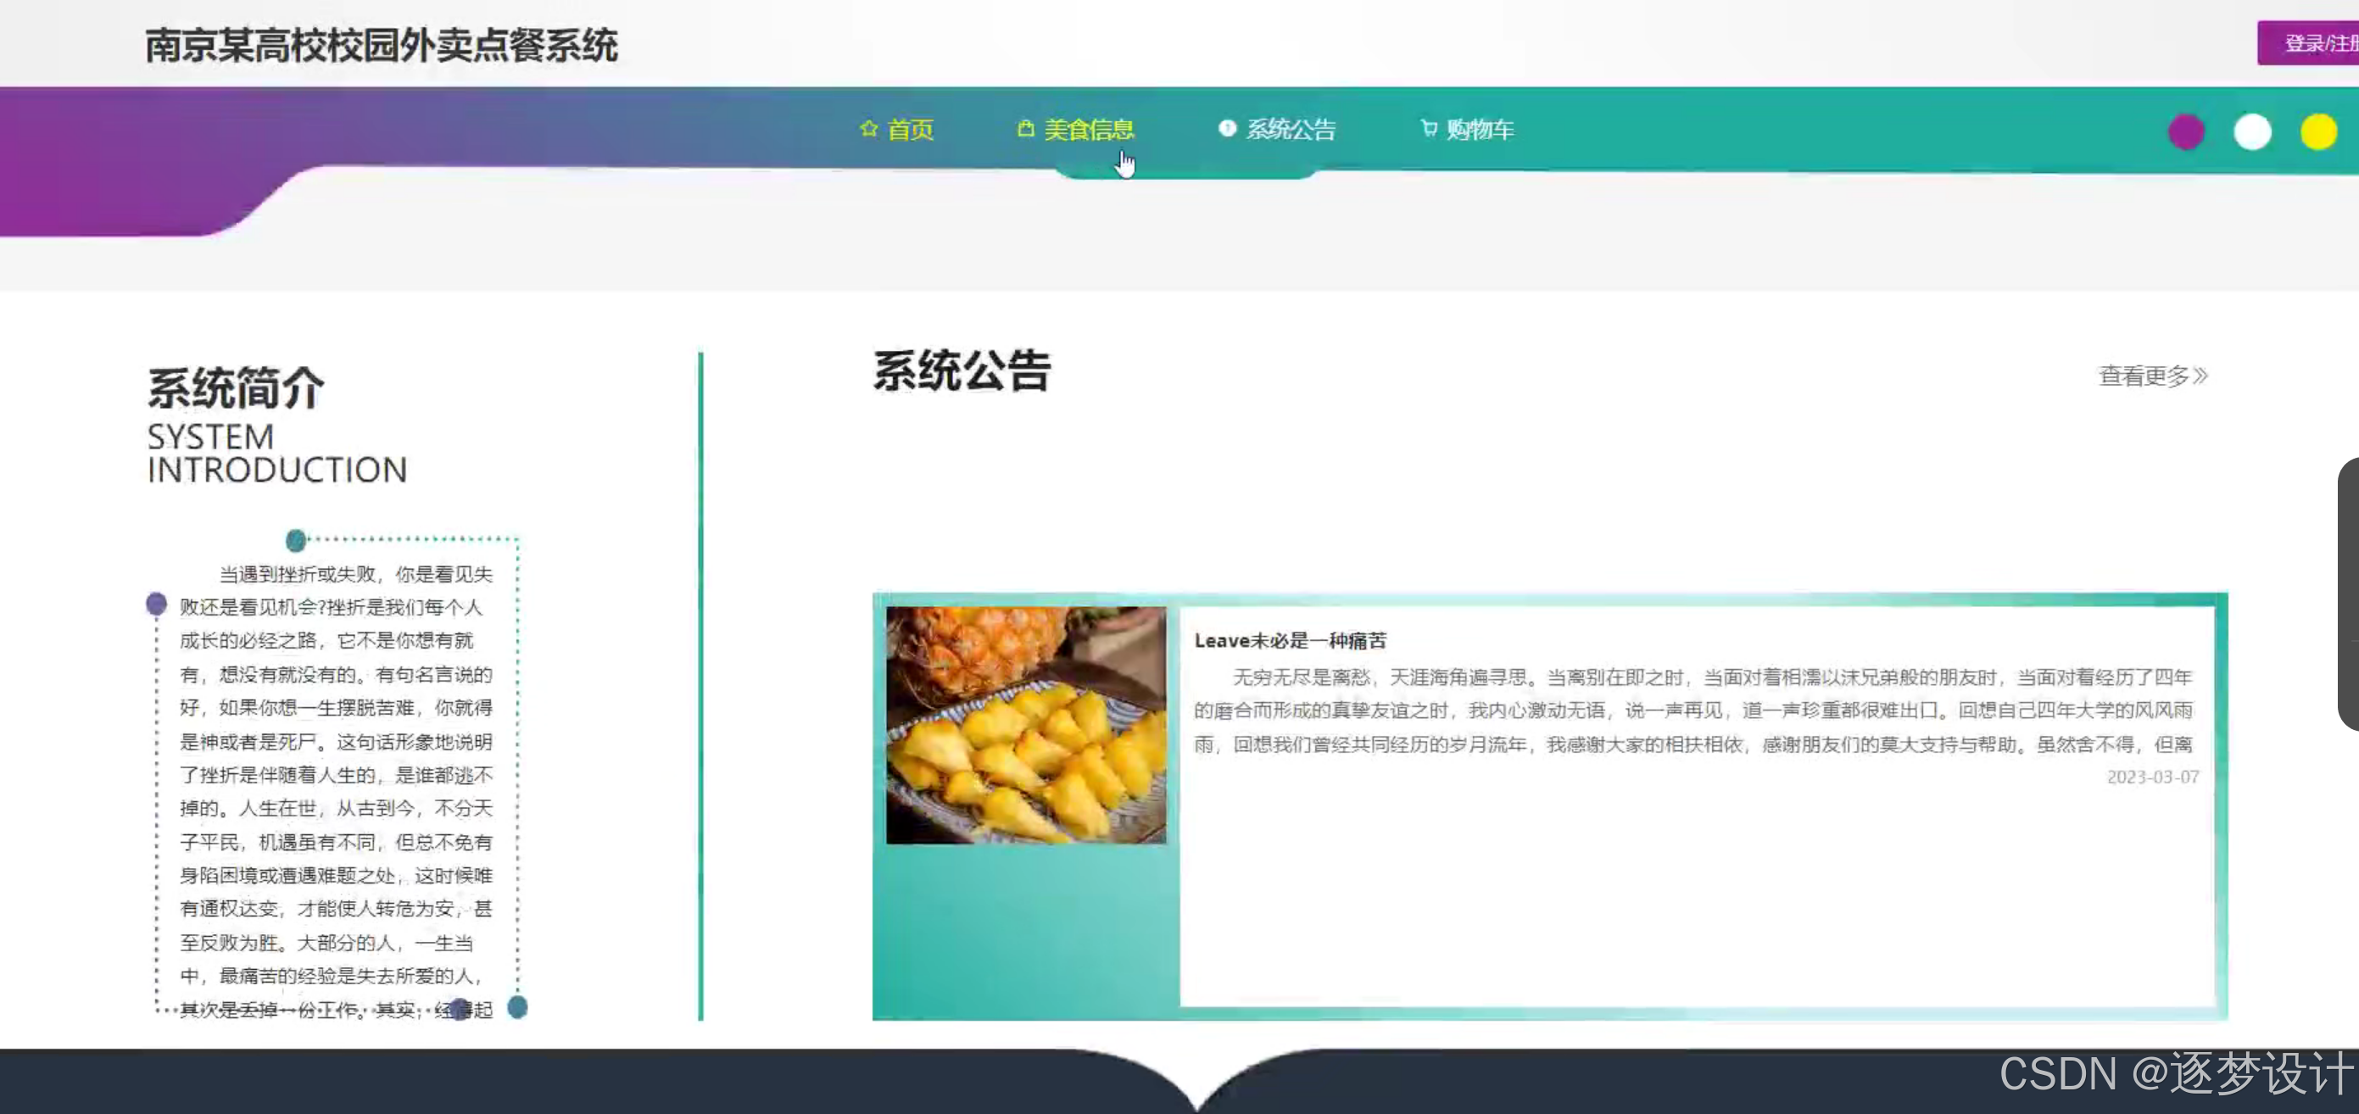Click the 登录/注册 button
This screenshot has height=1114, width=2359.
(x=2313, y=42)
